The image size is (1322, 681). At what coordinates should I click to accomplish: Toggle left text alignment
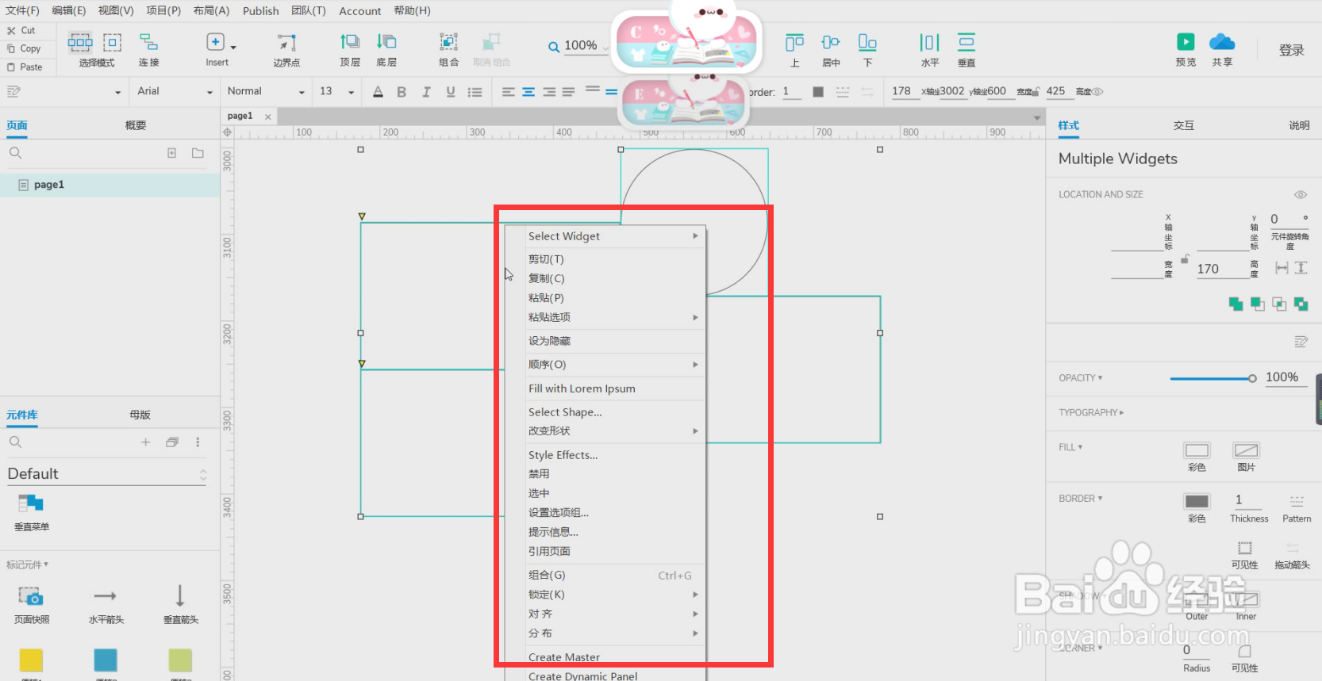coord(509,92)
